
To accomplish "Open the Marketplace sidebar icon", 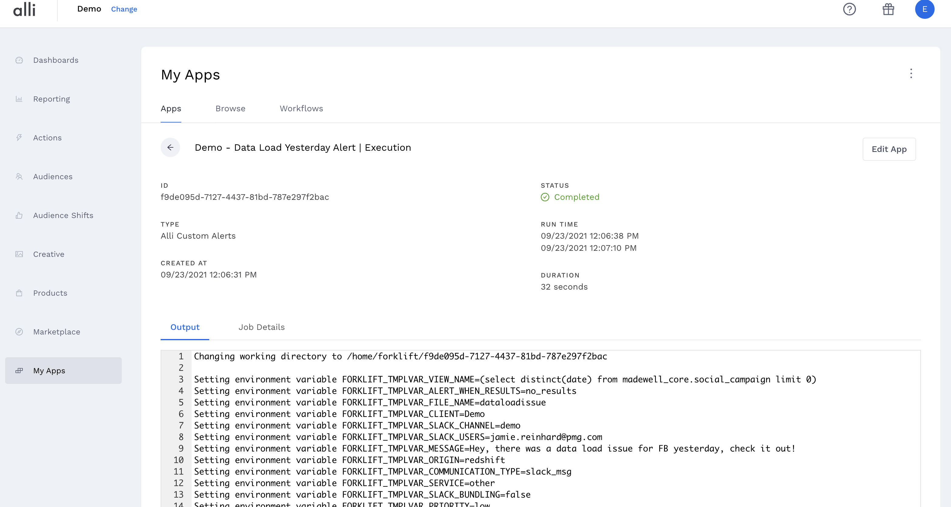I will 19,331.
